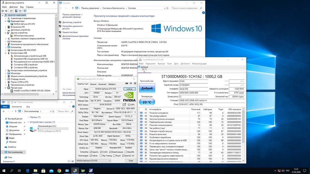The image size is (310, 174).
Task: Switch to Sensors tab in GPU-Z
Action: [93, 84]
